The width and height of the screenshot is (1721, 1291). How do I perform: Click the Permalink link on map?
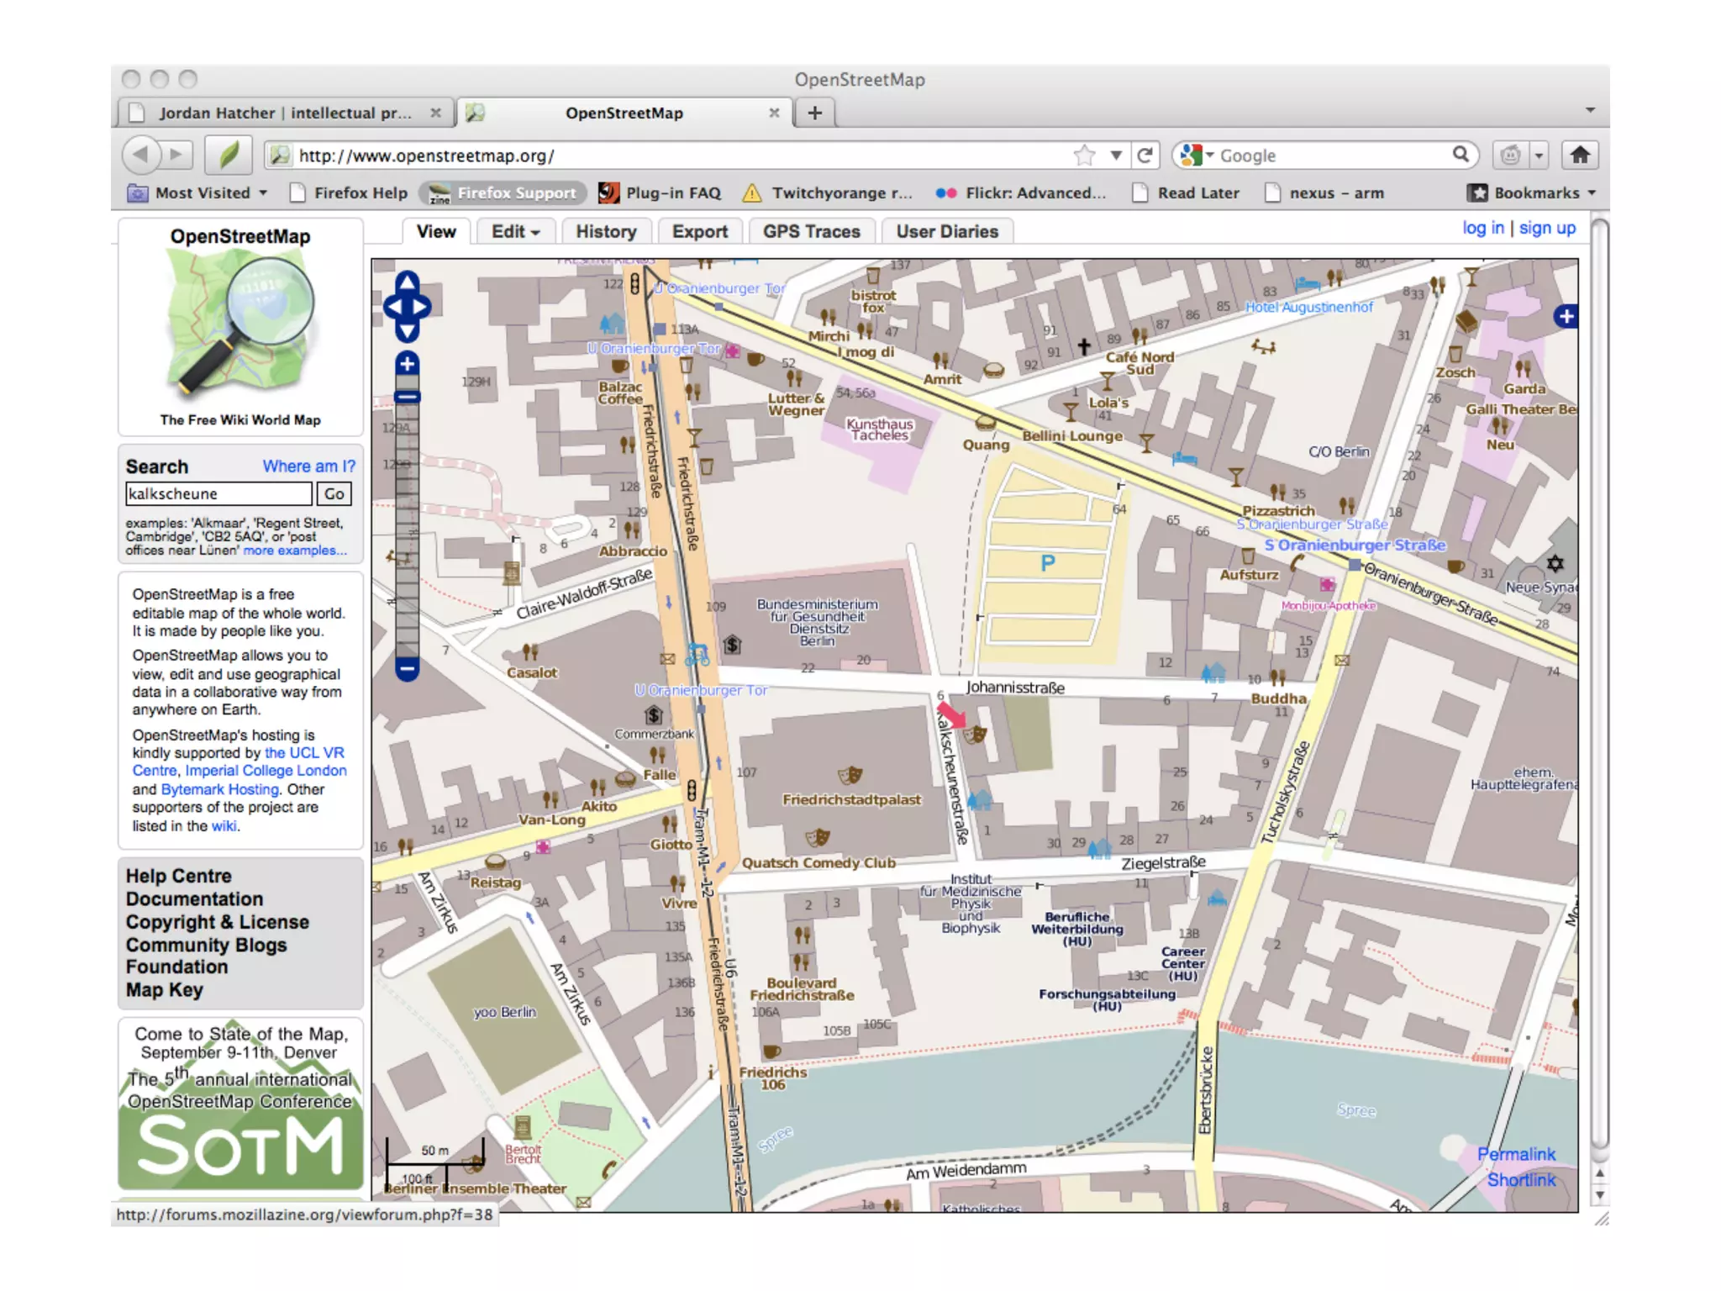coord(1516,1154)
